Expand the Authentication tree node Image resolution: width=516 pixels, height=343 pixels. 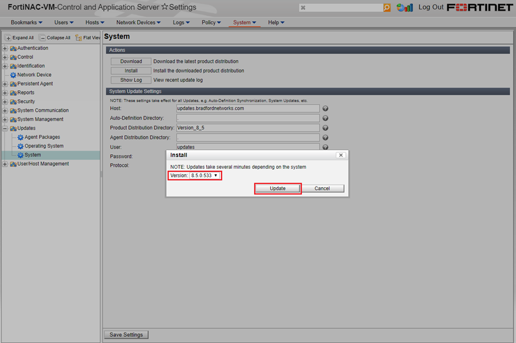[x=5, y=48]
